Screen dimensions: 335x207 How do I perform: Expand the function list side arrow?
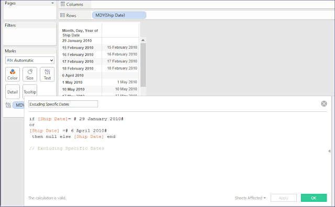point(329,151)
